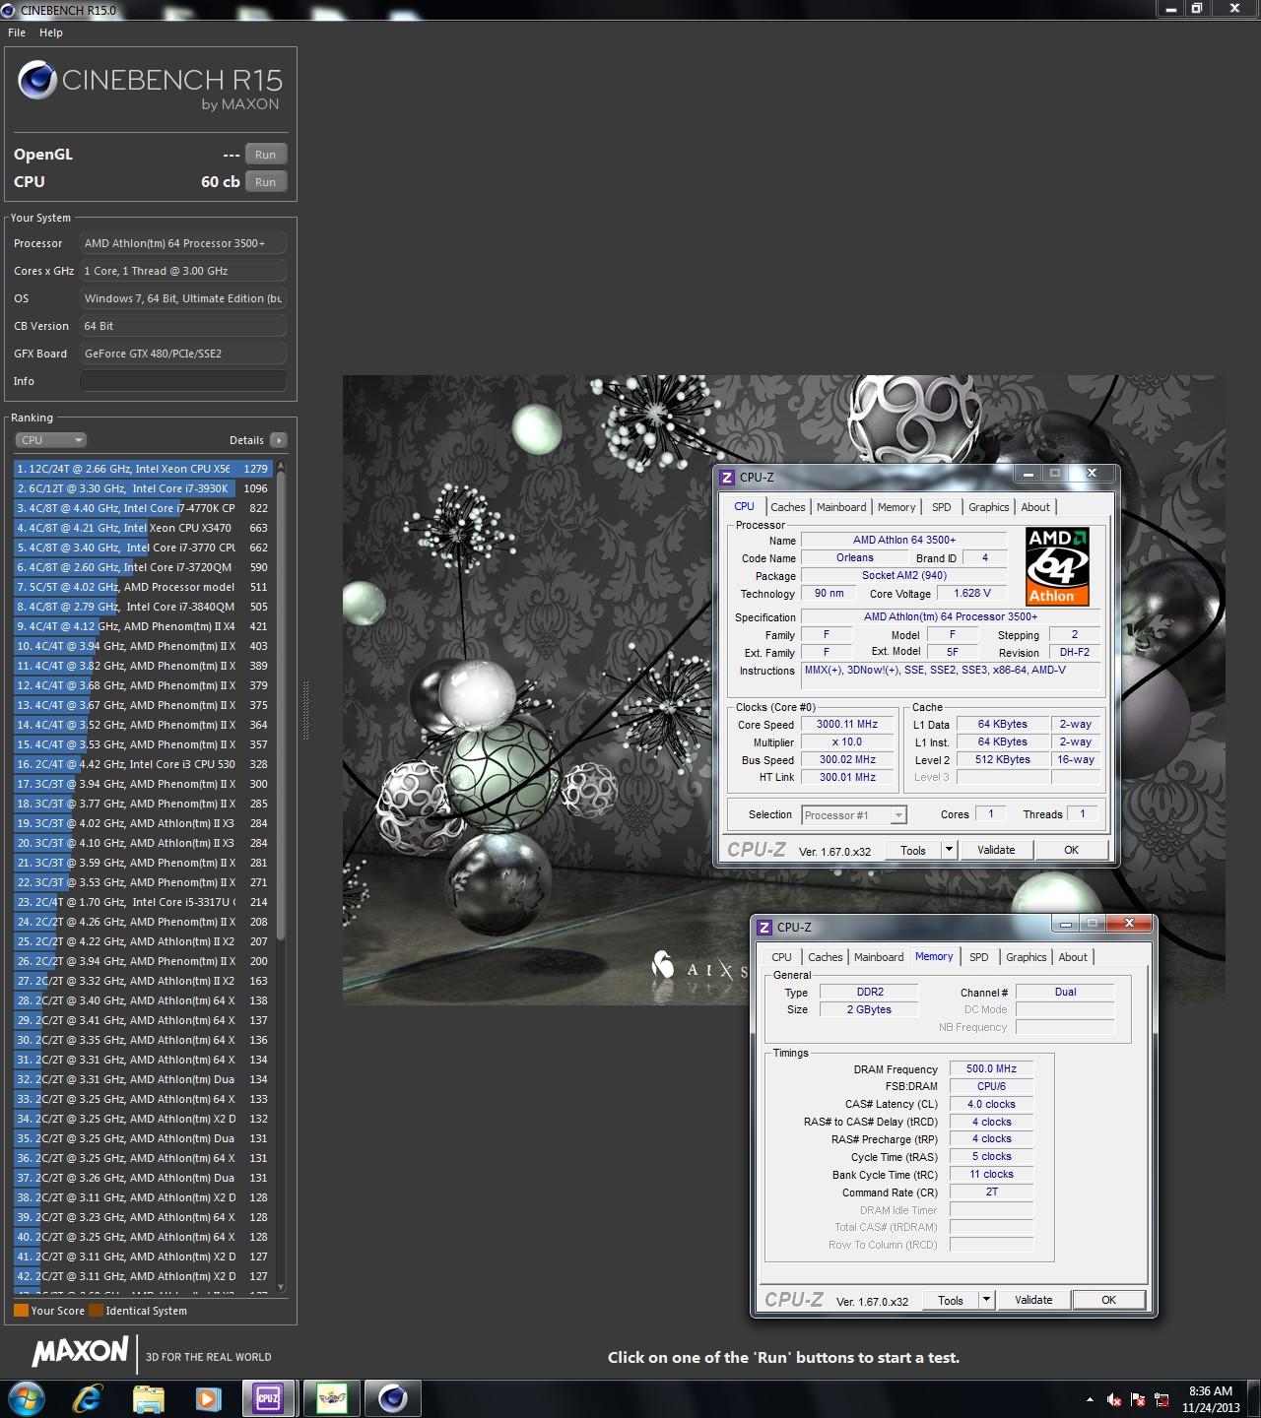Click the Processor field AMD Athlon 3500+

[183, 243]
